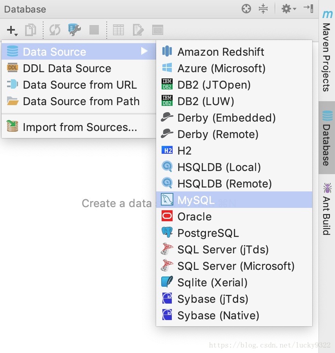The image size is (335, 353).
Task: Select DB2 (LUW) data source
Action: coord(234,101)
